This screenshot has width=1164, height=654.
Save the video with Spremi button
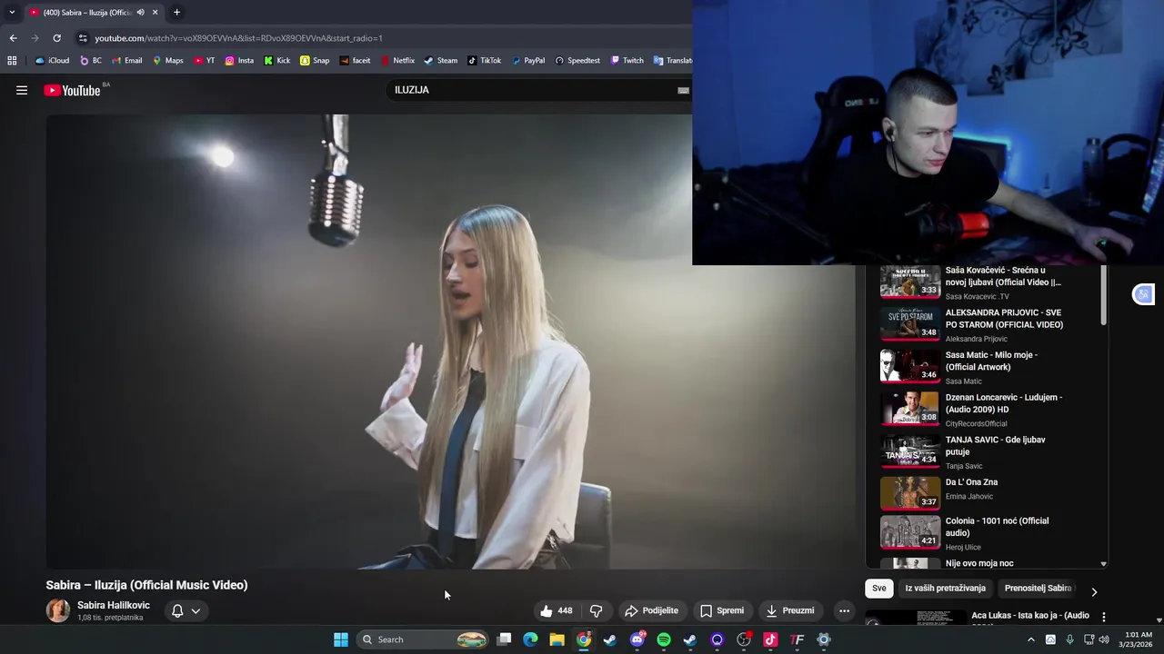tap(722, 610)
